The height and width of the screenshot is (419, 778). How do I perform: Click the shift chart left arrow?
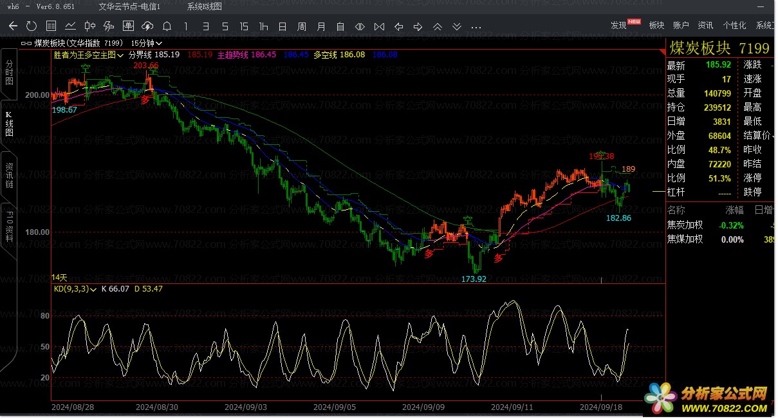coord(398,26)
